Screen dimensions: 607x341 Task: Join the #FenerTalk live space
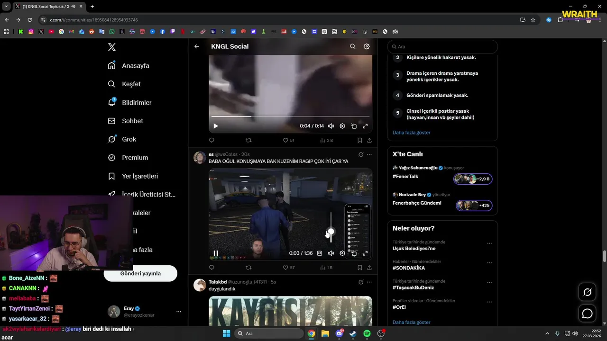[x=473, y=179]
